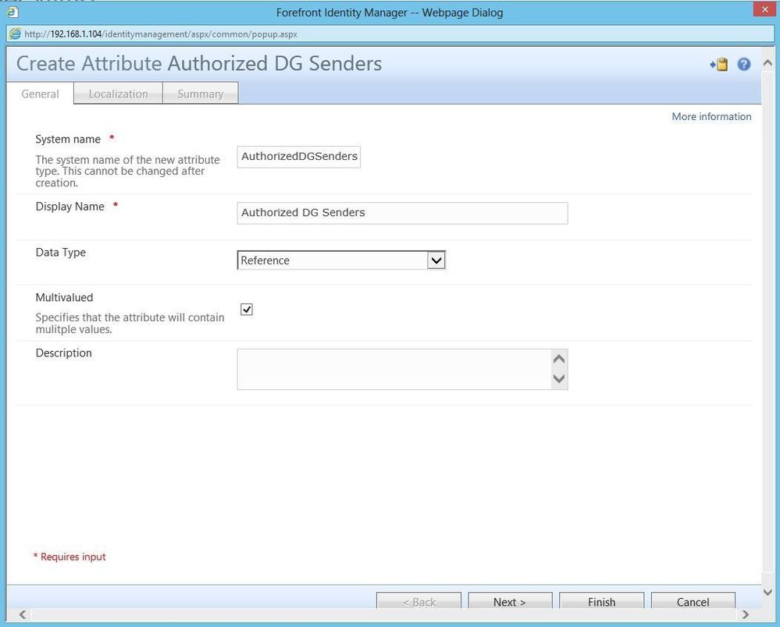This screenshot has width=780, height=627.
Task: Select the General tab
Action: click(x=41, y=94)
